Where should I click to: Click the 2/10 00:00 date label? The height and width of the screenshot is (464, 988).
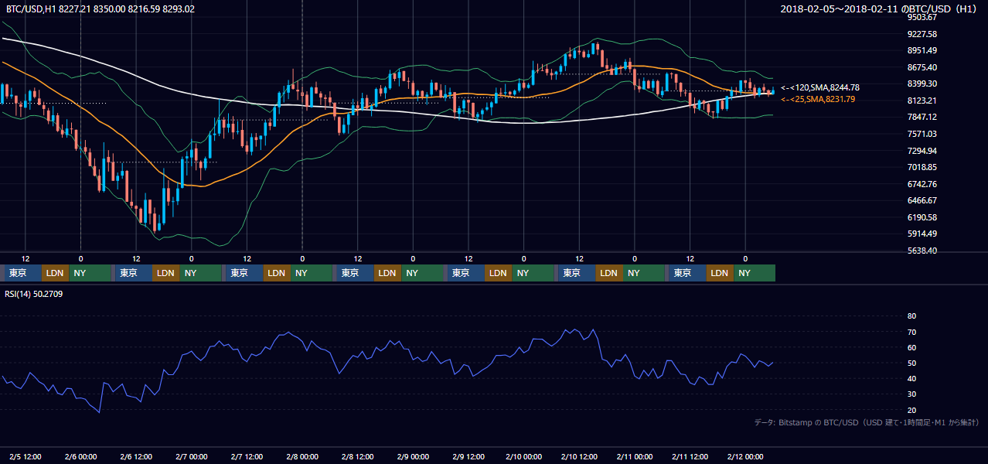point(523,456)
